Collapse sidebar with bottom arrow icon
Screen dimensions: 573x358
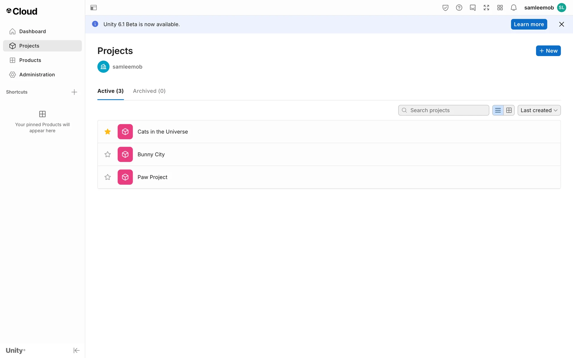(x=76, y=350)
